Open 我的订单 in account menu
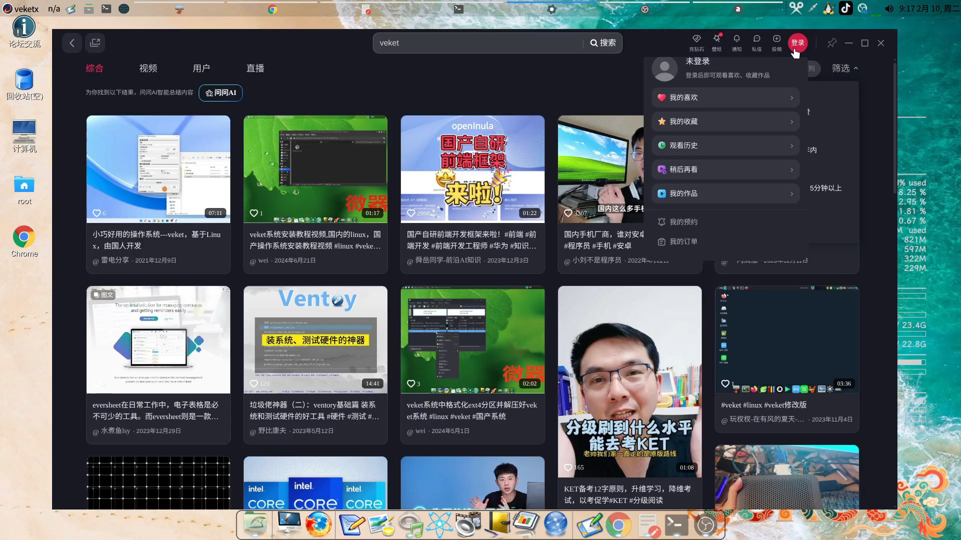 [x=678, y=241]
